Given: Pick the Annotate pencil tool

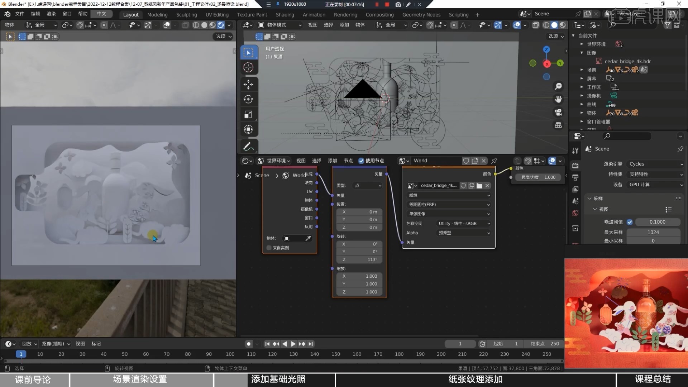Looking at the screenshot, I should tap(248, 147).
